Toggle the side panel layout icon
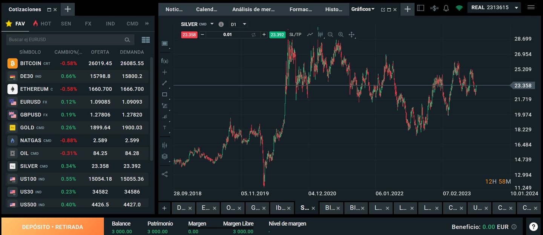The height and width of the screenshot is (235, 543). tap(421, 8)
